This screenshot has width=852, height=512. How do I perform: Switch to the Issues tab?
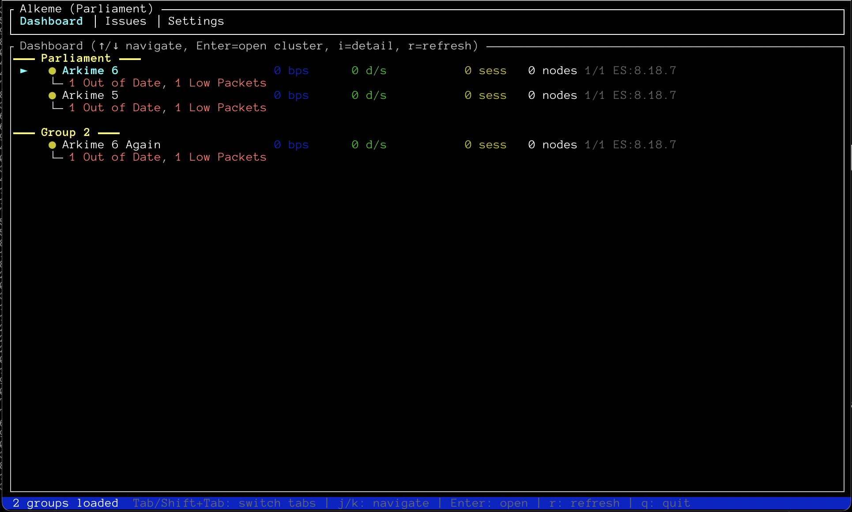[125, 21]
